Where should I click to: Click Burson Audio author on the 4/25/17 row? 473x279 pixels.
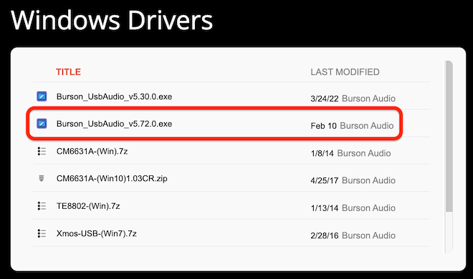pyautogui.click(x=368, y=180)
